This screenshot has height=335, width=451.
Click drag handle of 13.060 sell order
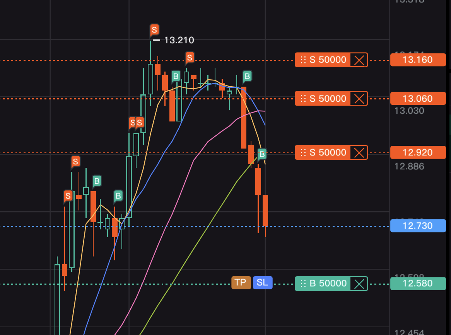(x=303, y=99)
